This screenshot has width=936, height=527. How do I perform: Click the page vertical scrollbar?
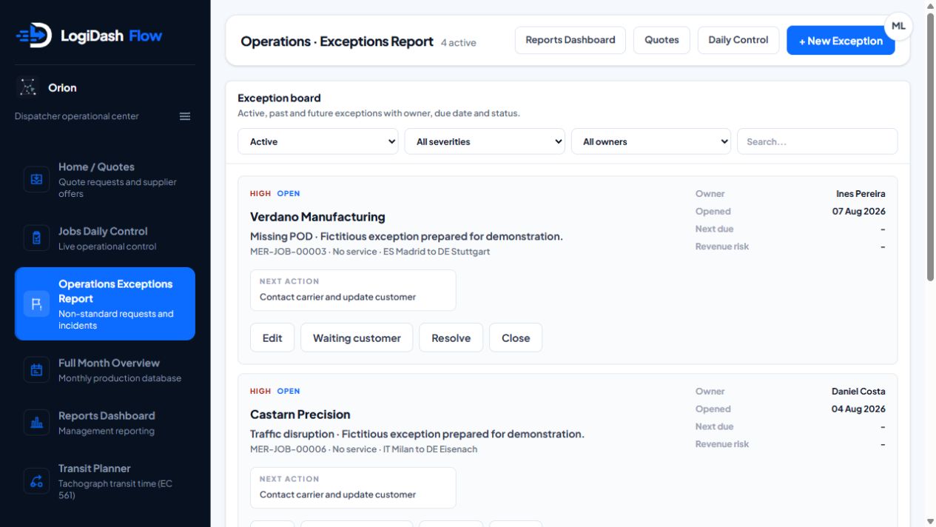coord(930,148)
